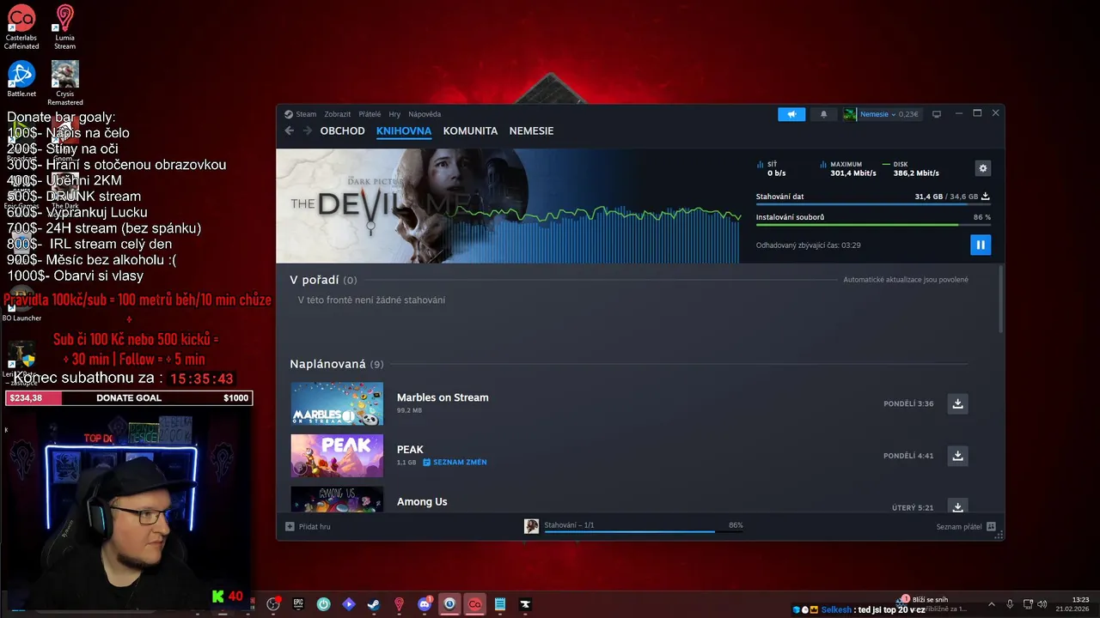Open the Blíží se sníh weather widget
1100x618 pixels.
(x=932, y=604)
